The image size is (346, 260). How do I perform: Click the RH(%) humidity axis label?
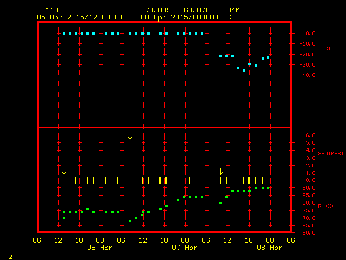[x=324, y=206]
